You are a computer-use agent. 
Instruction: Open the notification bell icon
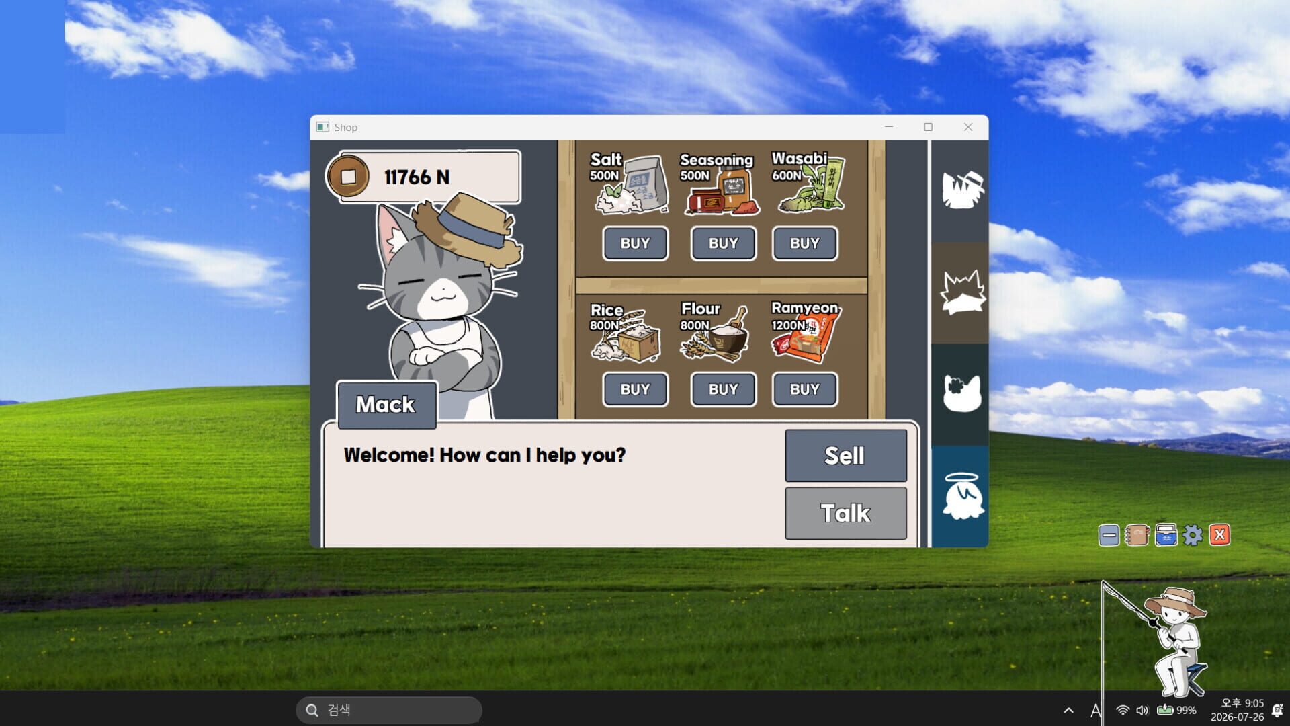point(1277,710)
